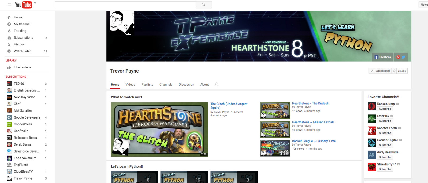Switch to the Discussion tab
Viewport: 428px width, 183px height.
click(186, 85)
